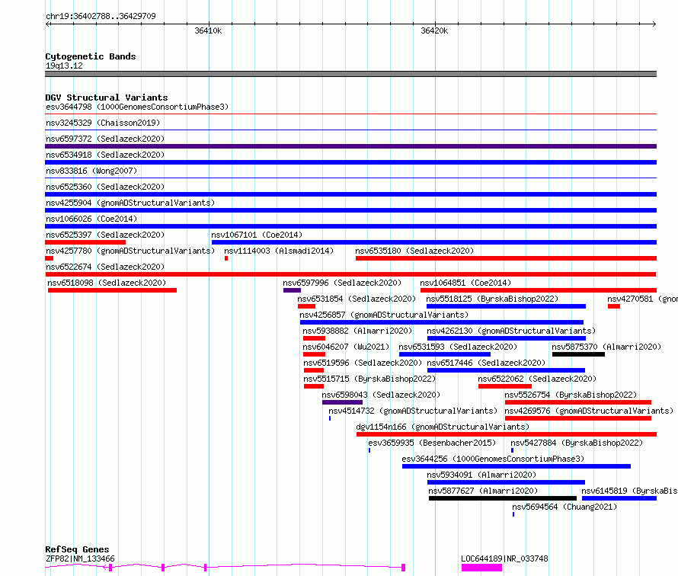This screenshot has width=678, height=576.
Task: Click the nsv4255904 gnomADStructuralVariants label
Action: (130, 203)
